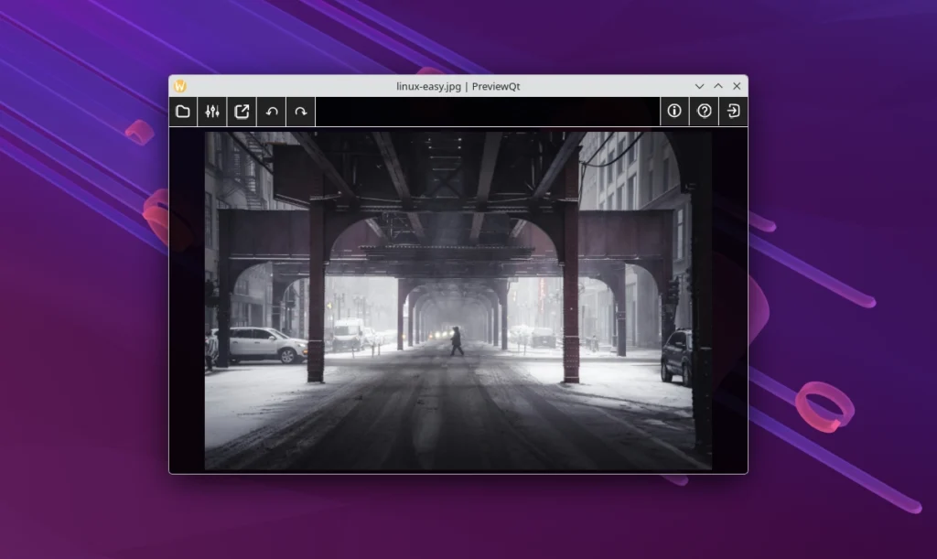The image size is (937, 559).
Task: Open PreviewQt settings via the sliders icon
Action: tap(212, 111)
